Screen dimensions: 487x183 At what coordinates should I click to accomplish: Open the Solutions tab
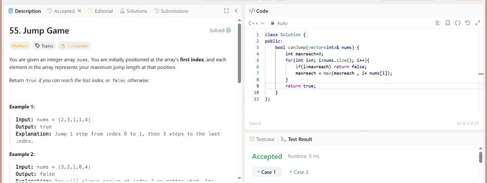pos(133,11)
